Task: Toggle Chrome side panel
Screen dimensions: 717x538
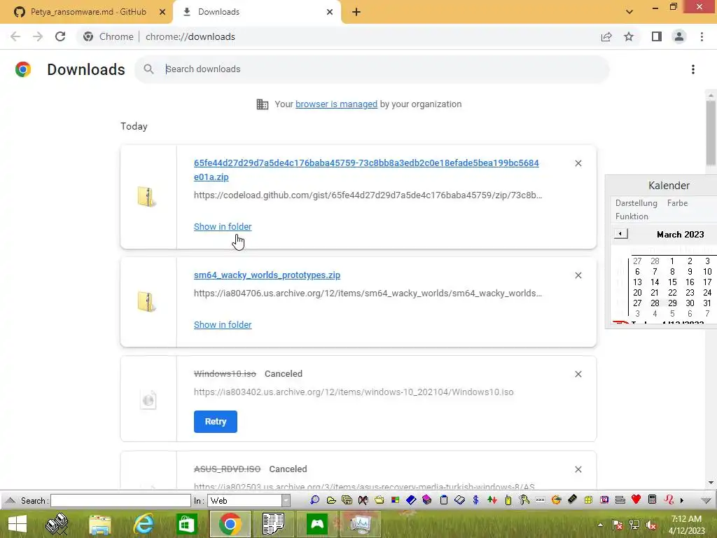Action: click(657, 36)
